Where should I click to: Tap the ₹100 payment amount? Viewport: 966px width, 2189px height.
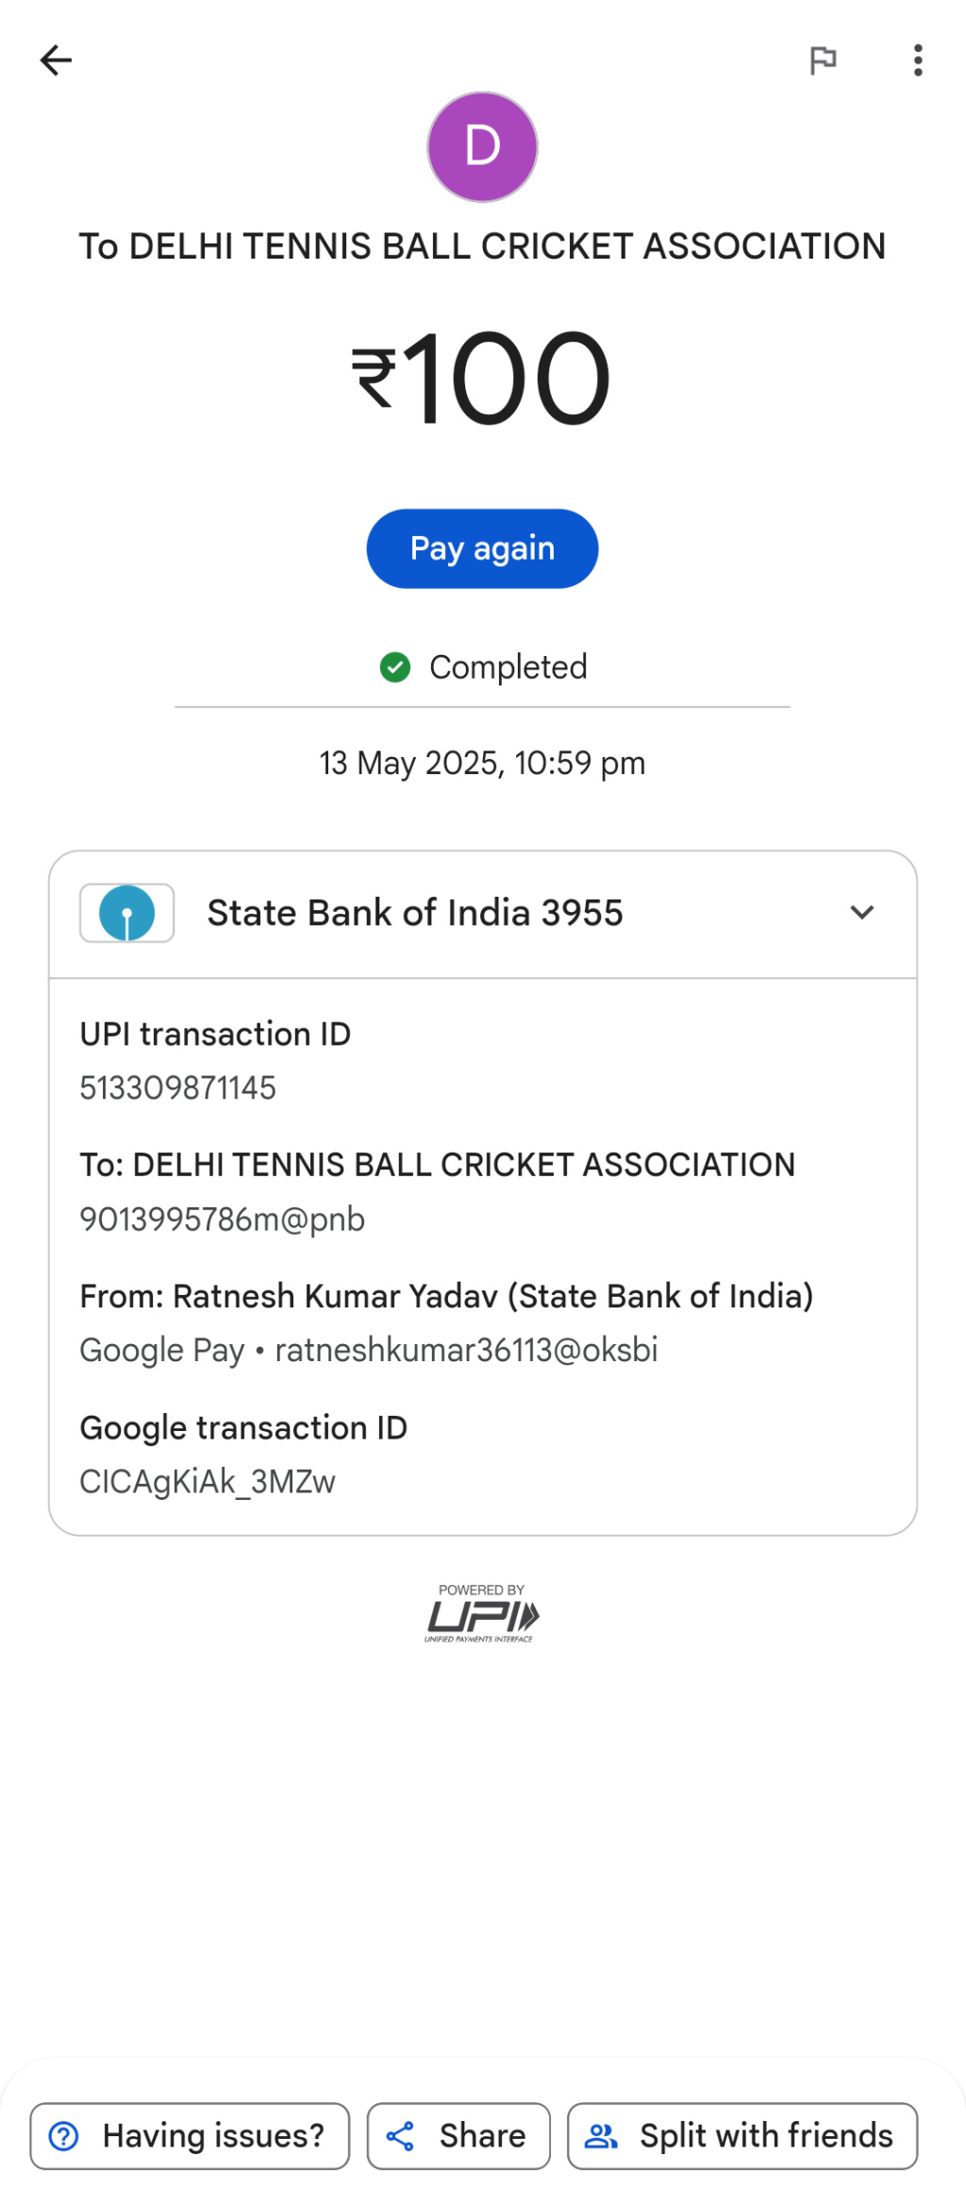click(482, 379)
